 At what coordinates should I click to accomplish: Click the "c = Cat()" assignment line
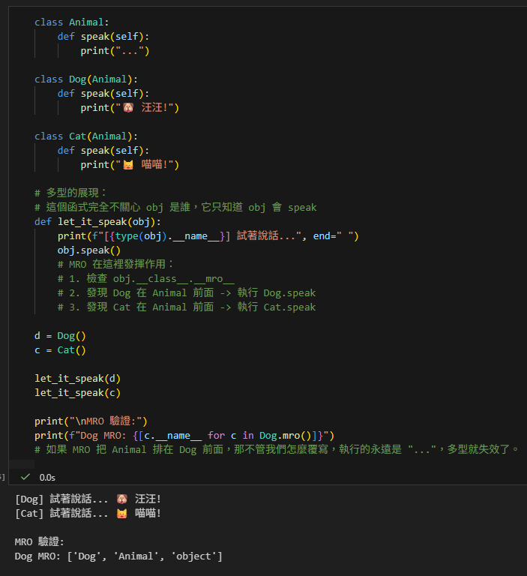tap(60, 350)
